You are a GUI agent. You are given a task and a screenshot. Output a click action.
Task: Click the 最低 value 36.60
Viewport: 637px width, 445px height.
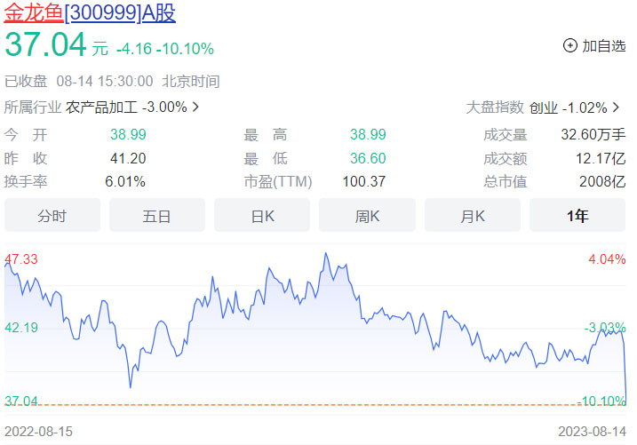(368, 158)
